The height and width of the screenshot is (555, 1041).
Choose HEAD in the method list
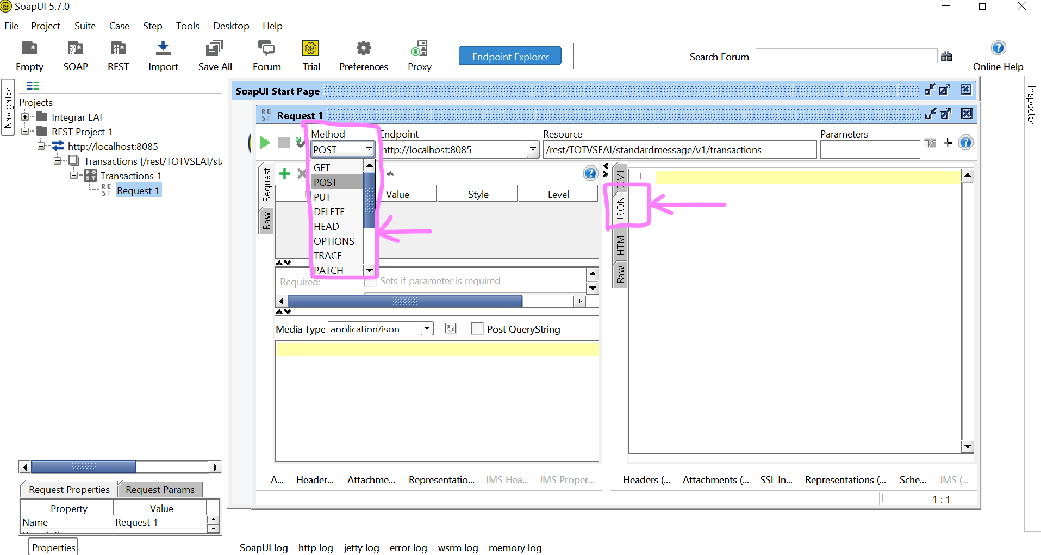pyautogui.click(x=338, y=226)
